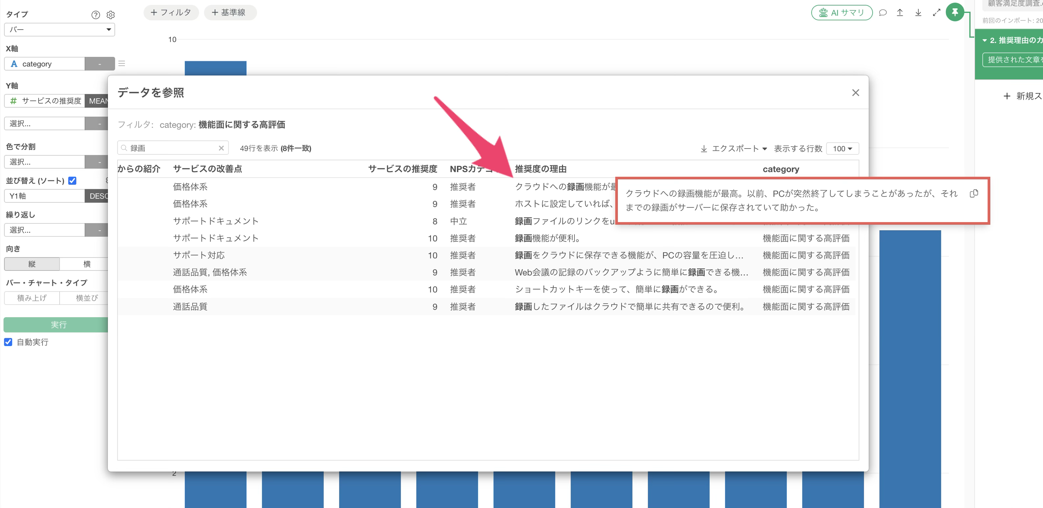Click the category column header
This screenshot has width=1043, height=508.
(781, 169)
